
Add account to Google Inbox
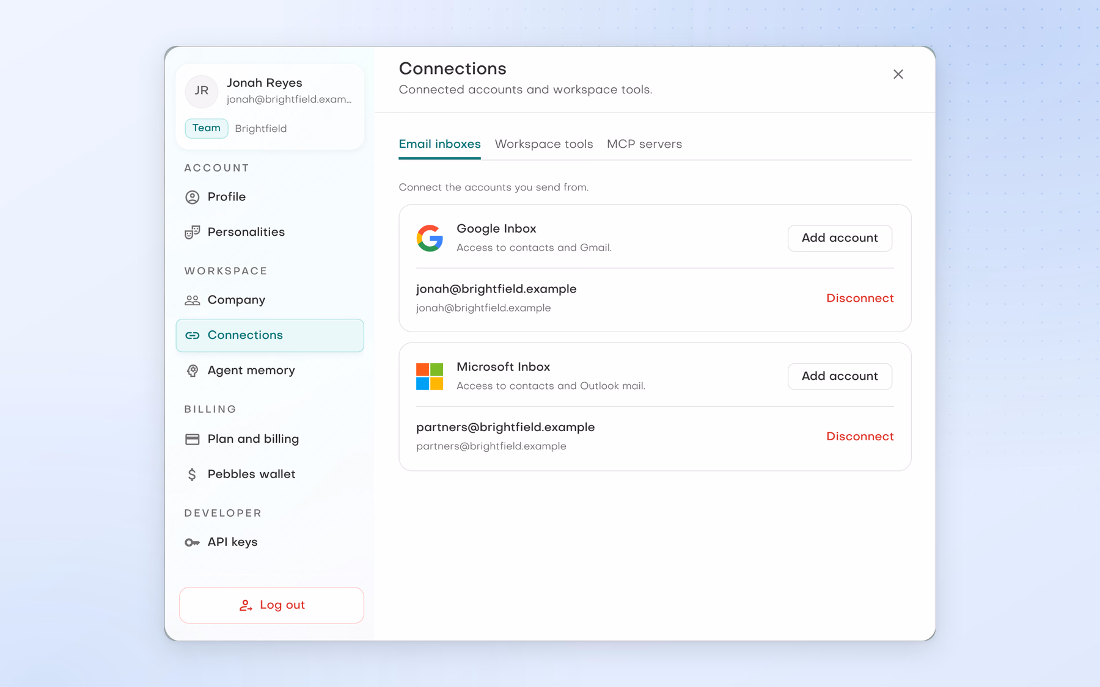[840, 238]
